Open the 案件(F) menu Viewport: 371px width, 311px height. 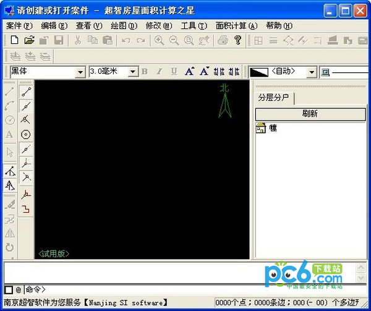[19, 25]
